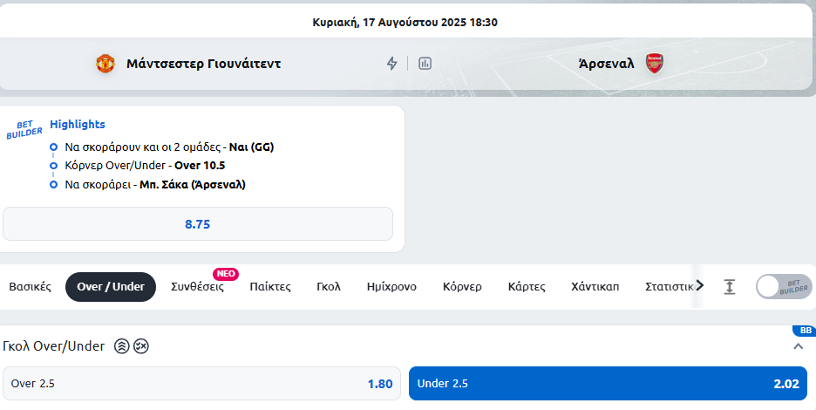Image resolution: width=816 pixels, height=410 pixels.
Task: Select Over 2.5 at 1.80
Action: point(201,384)
